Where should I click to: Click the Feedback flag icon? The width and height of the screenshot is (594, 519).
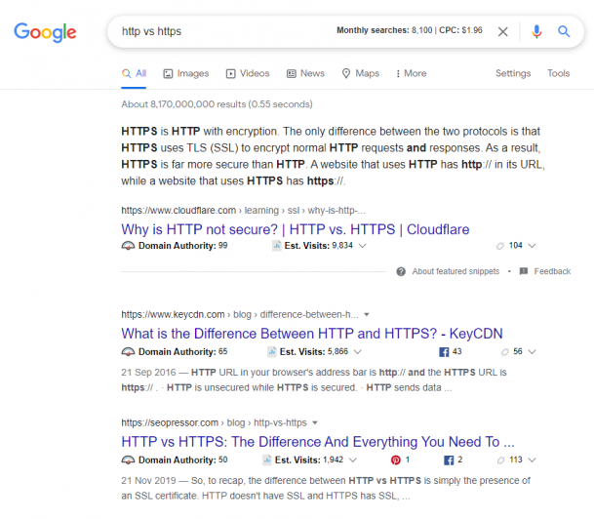click(524, 271)
